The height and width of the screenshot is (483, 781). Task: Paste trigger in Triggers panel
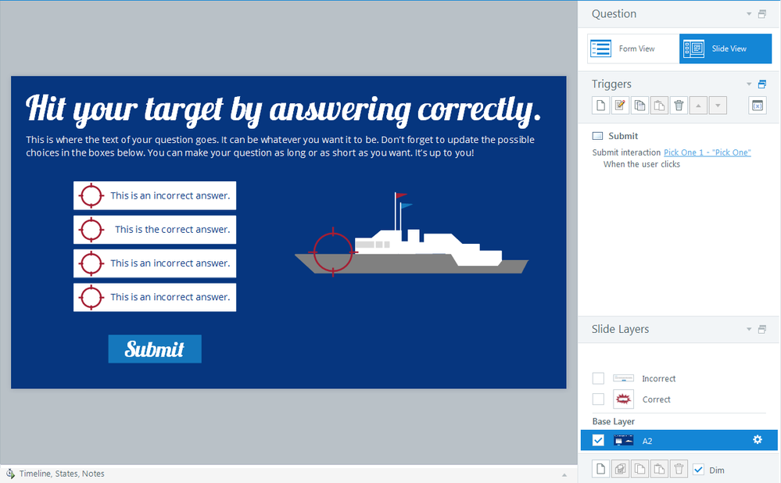coord(659,106)
